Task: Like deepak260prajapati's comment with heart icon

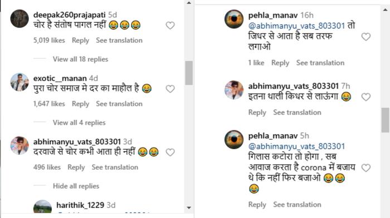Action: (x=170, y=26)
